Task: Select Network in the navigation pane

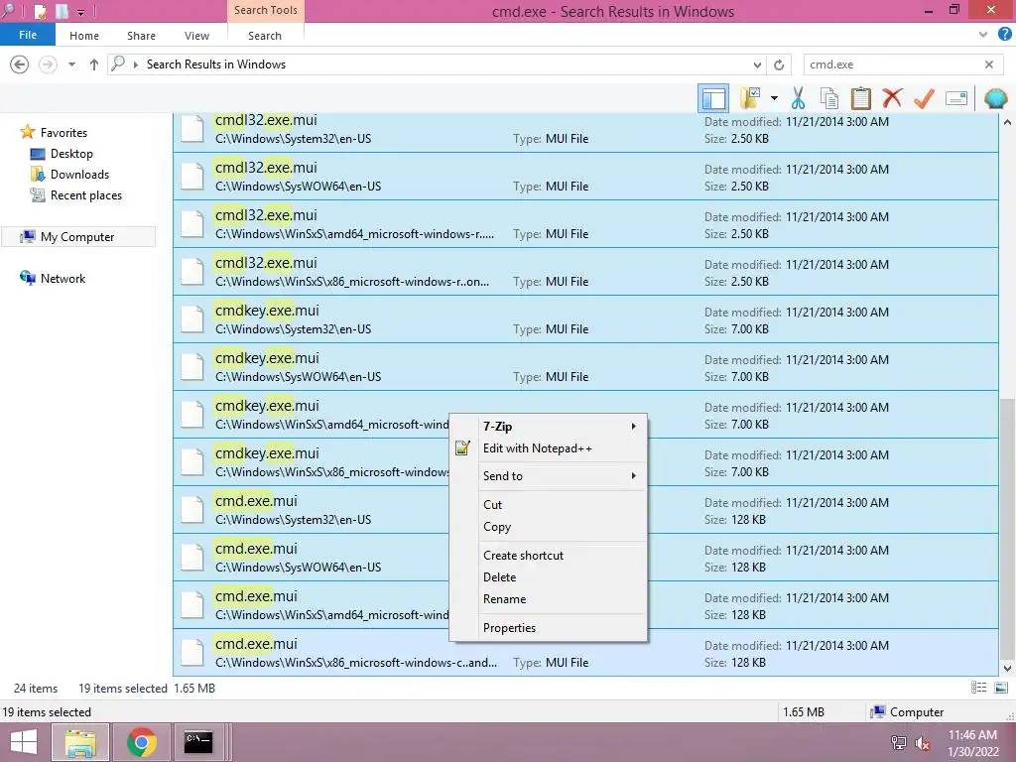Action: (x=63, y=279)
